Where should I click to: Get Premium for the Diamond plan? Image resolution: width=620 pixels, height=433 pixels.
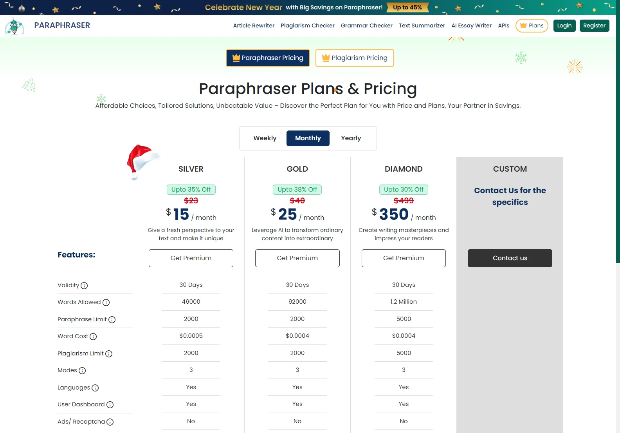pyautogui.click(x=404, y=258)
